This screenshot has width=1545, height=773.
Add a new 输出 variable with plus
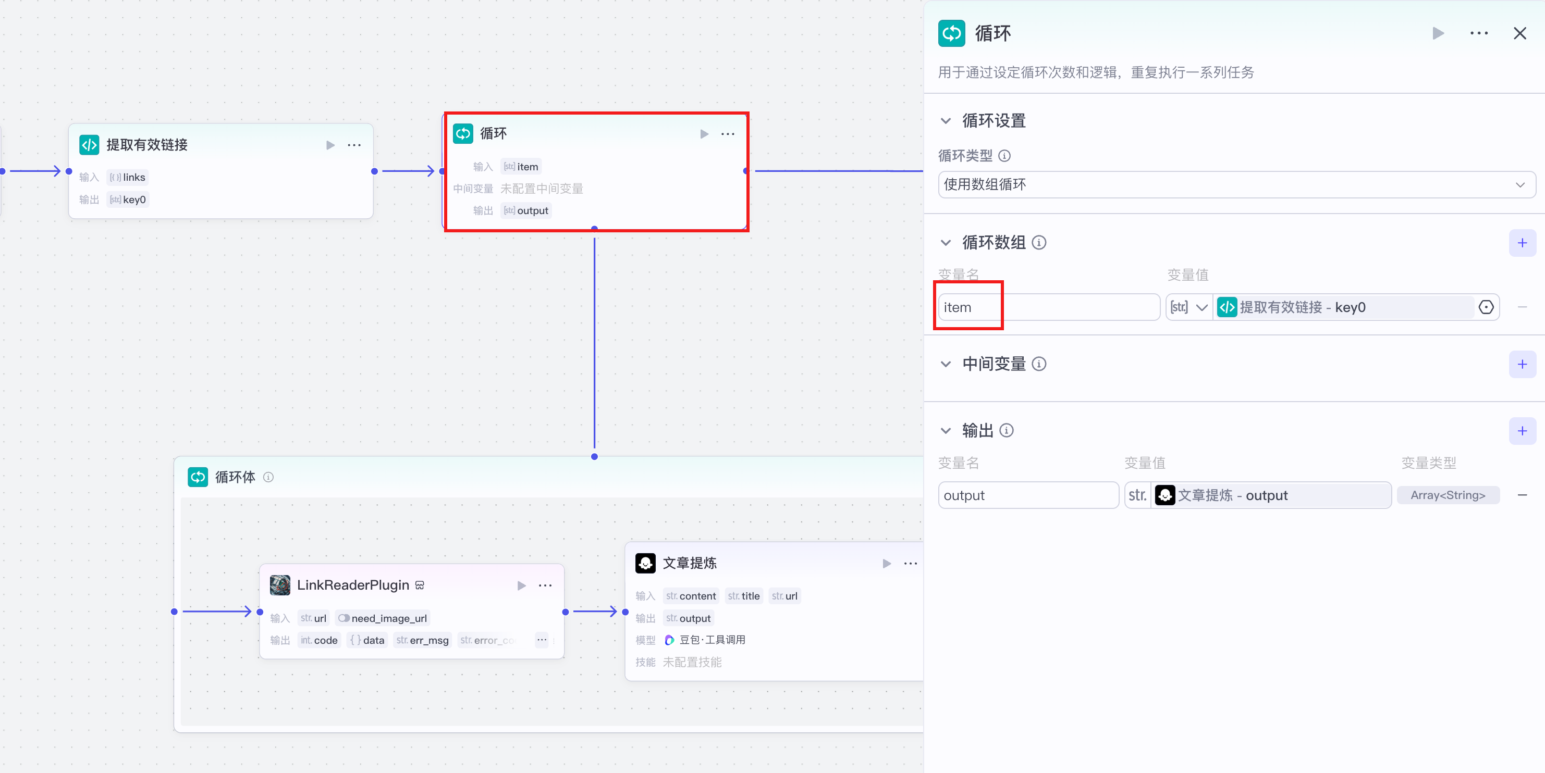point(1522,431)
